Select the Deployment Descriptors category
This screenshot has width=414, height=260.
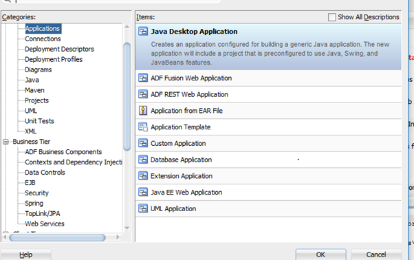tap(59, 49)
